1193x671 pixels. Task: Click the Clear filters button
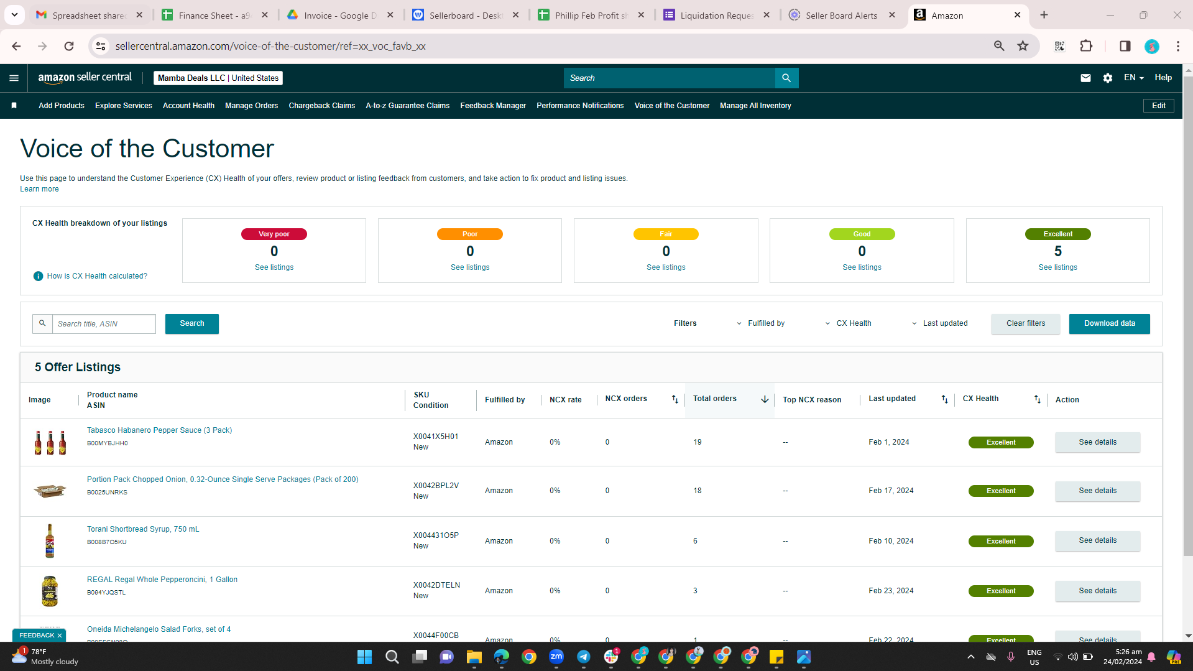[x=1026, y=323]
